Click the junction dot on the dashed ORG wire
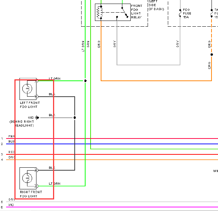Viewport: 218px width, 211px height. [212, 54]
